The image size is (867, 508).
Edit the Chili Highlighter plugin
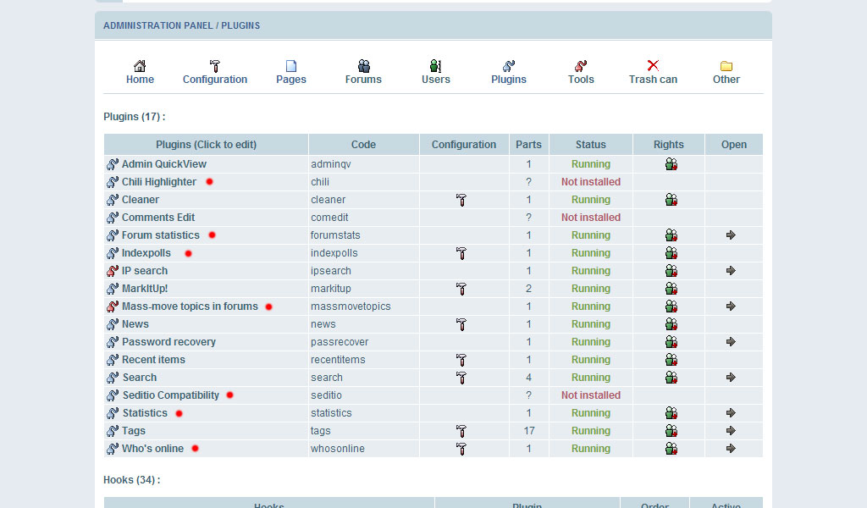(x=159, y=182)
